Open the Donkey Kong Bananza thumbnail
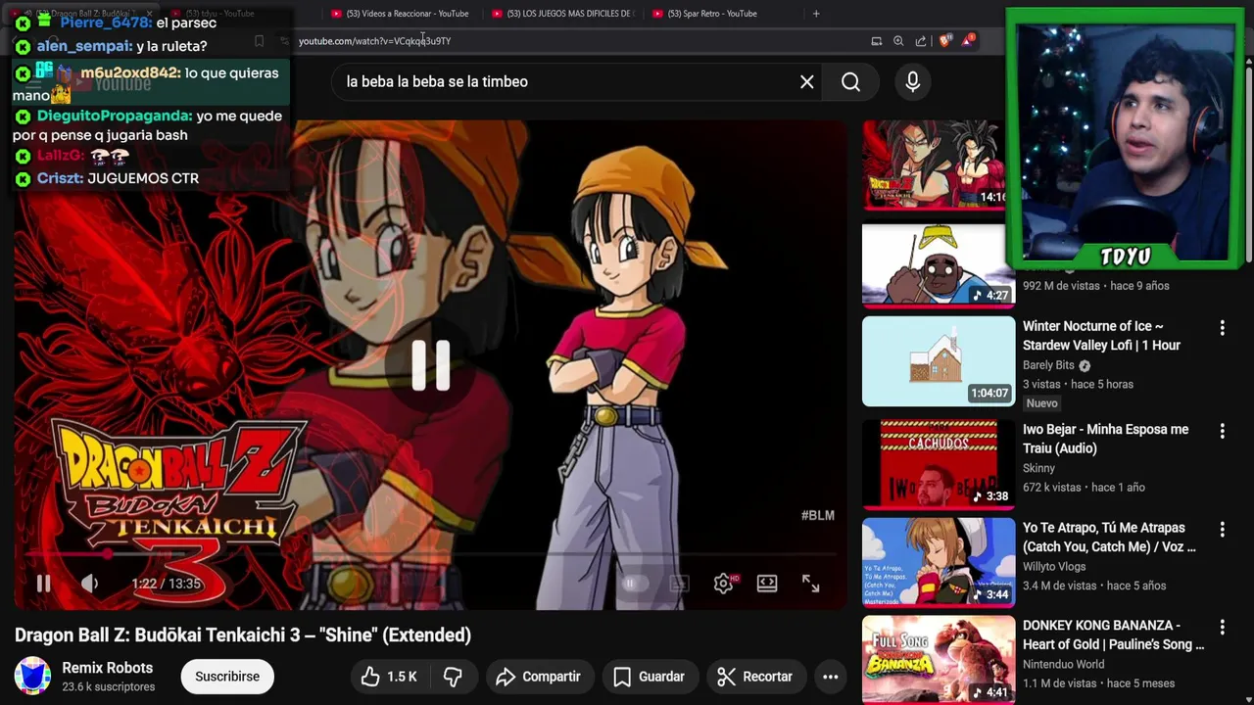The height and width of the screenshot is (705, 1254). 939,660
